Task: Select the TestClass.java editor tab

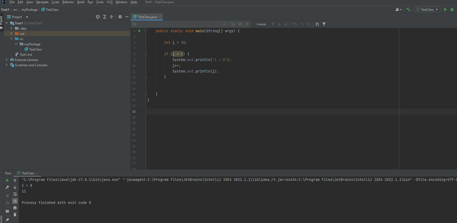Action: click(x=147, y=17)
